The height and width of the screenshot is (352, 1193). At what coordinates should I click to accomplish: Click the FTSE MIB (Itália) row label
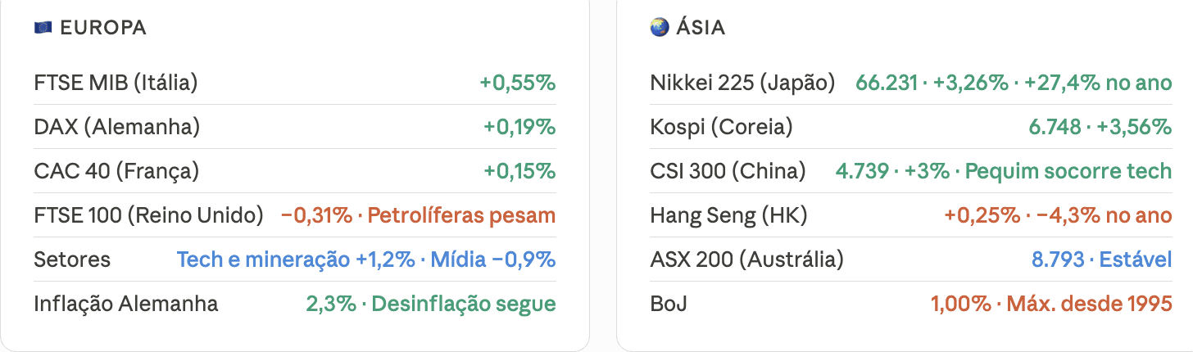pos(116,83)
